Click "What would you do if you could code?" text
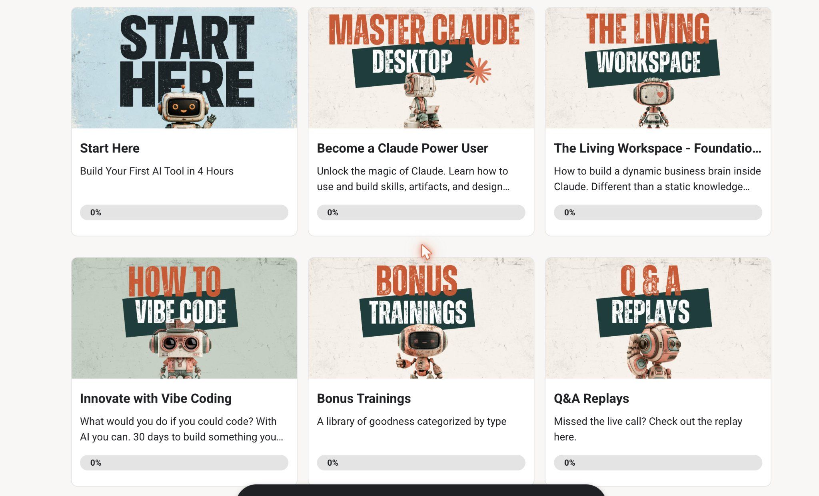This screenshot has width=819, height=496. tap(182, 429)
